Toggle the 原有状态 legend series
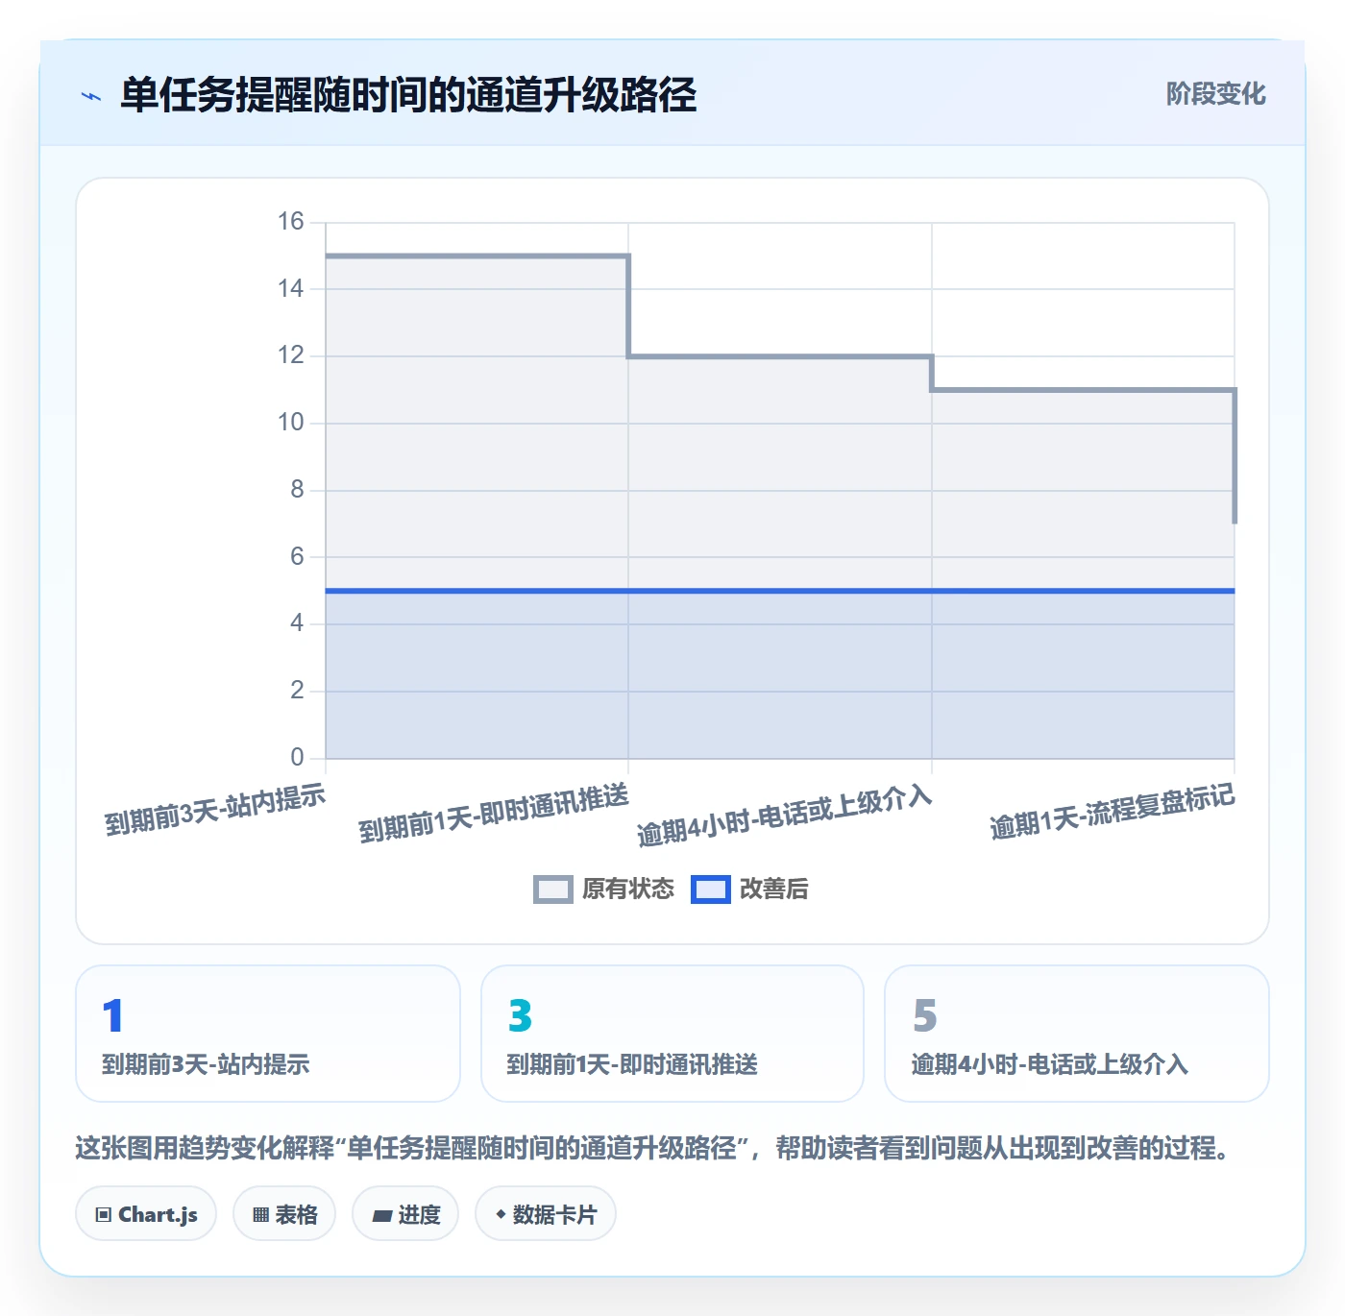The width and height of the screenshot is (1345, 1316). [x=603, y=890]
